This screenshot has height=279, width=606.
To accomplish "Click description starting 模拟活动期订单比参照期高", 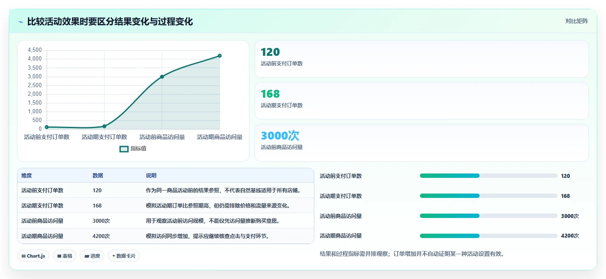I will [x=218, y=206].
